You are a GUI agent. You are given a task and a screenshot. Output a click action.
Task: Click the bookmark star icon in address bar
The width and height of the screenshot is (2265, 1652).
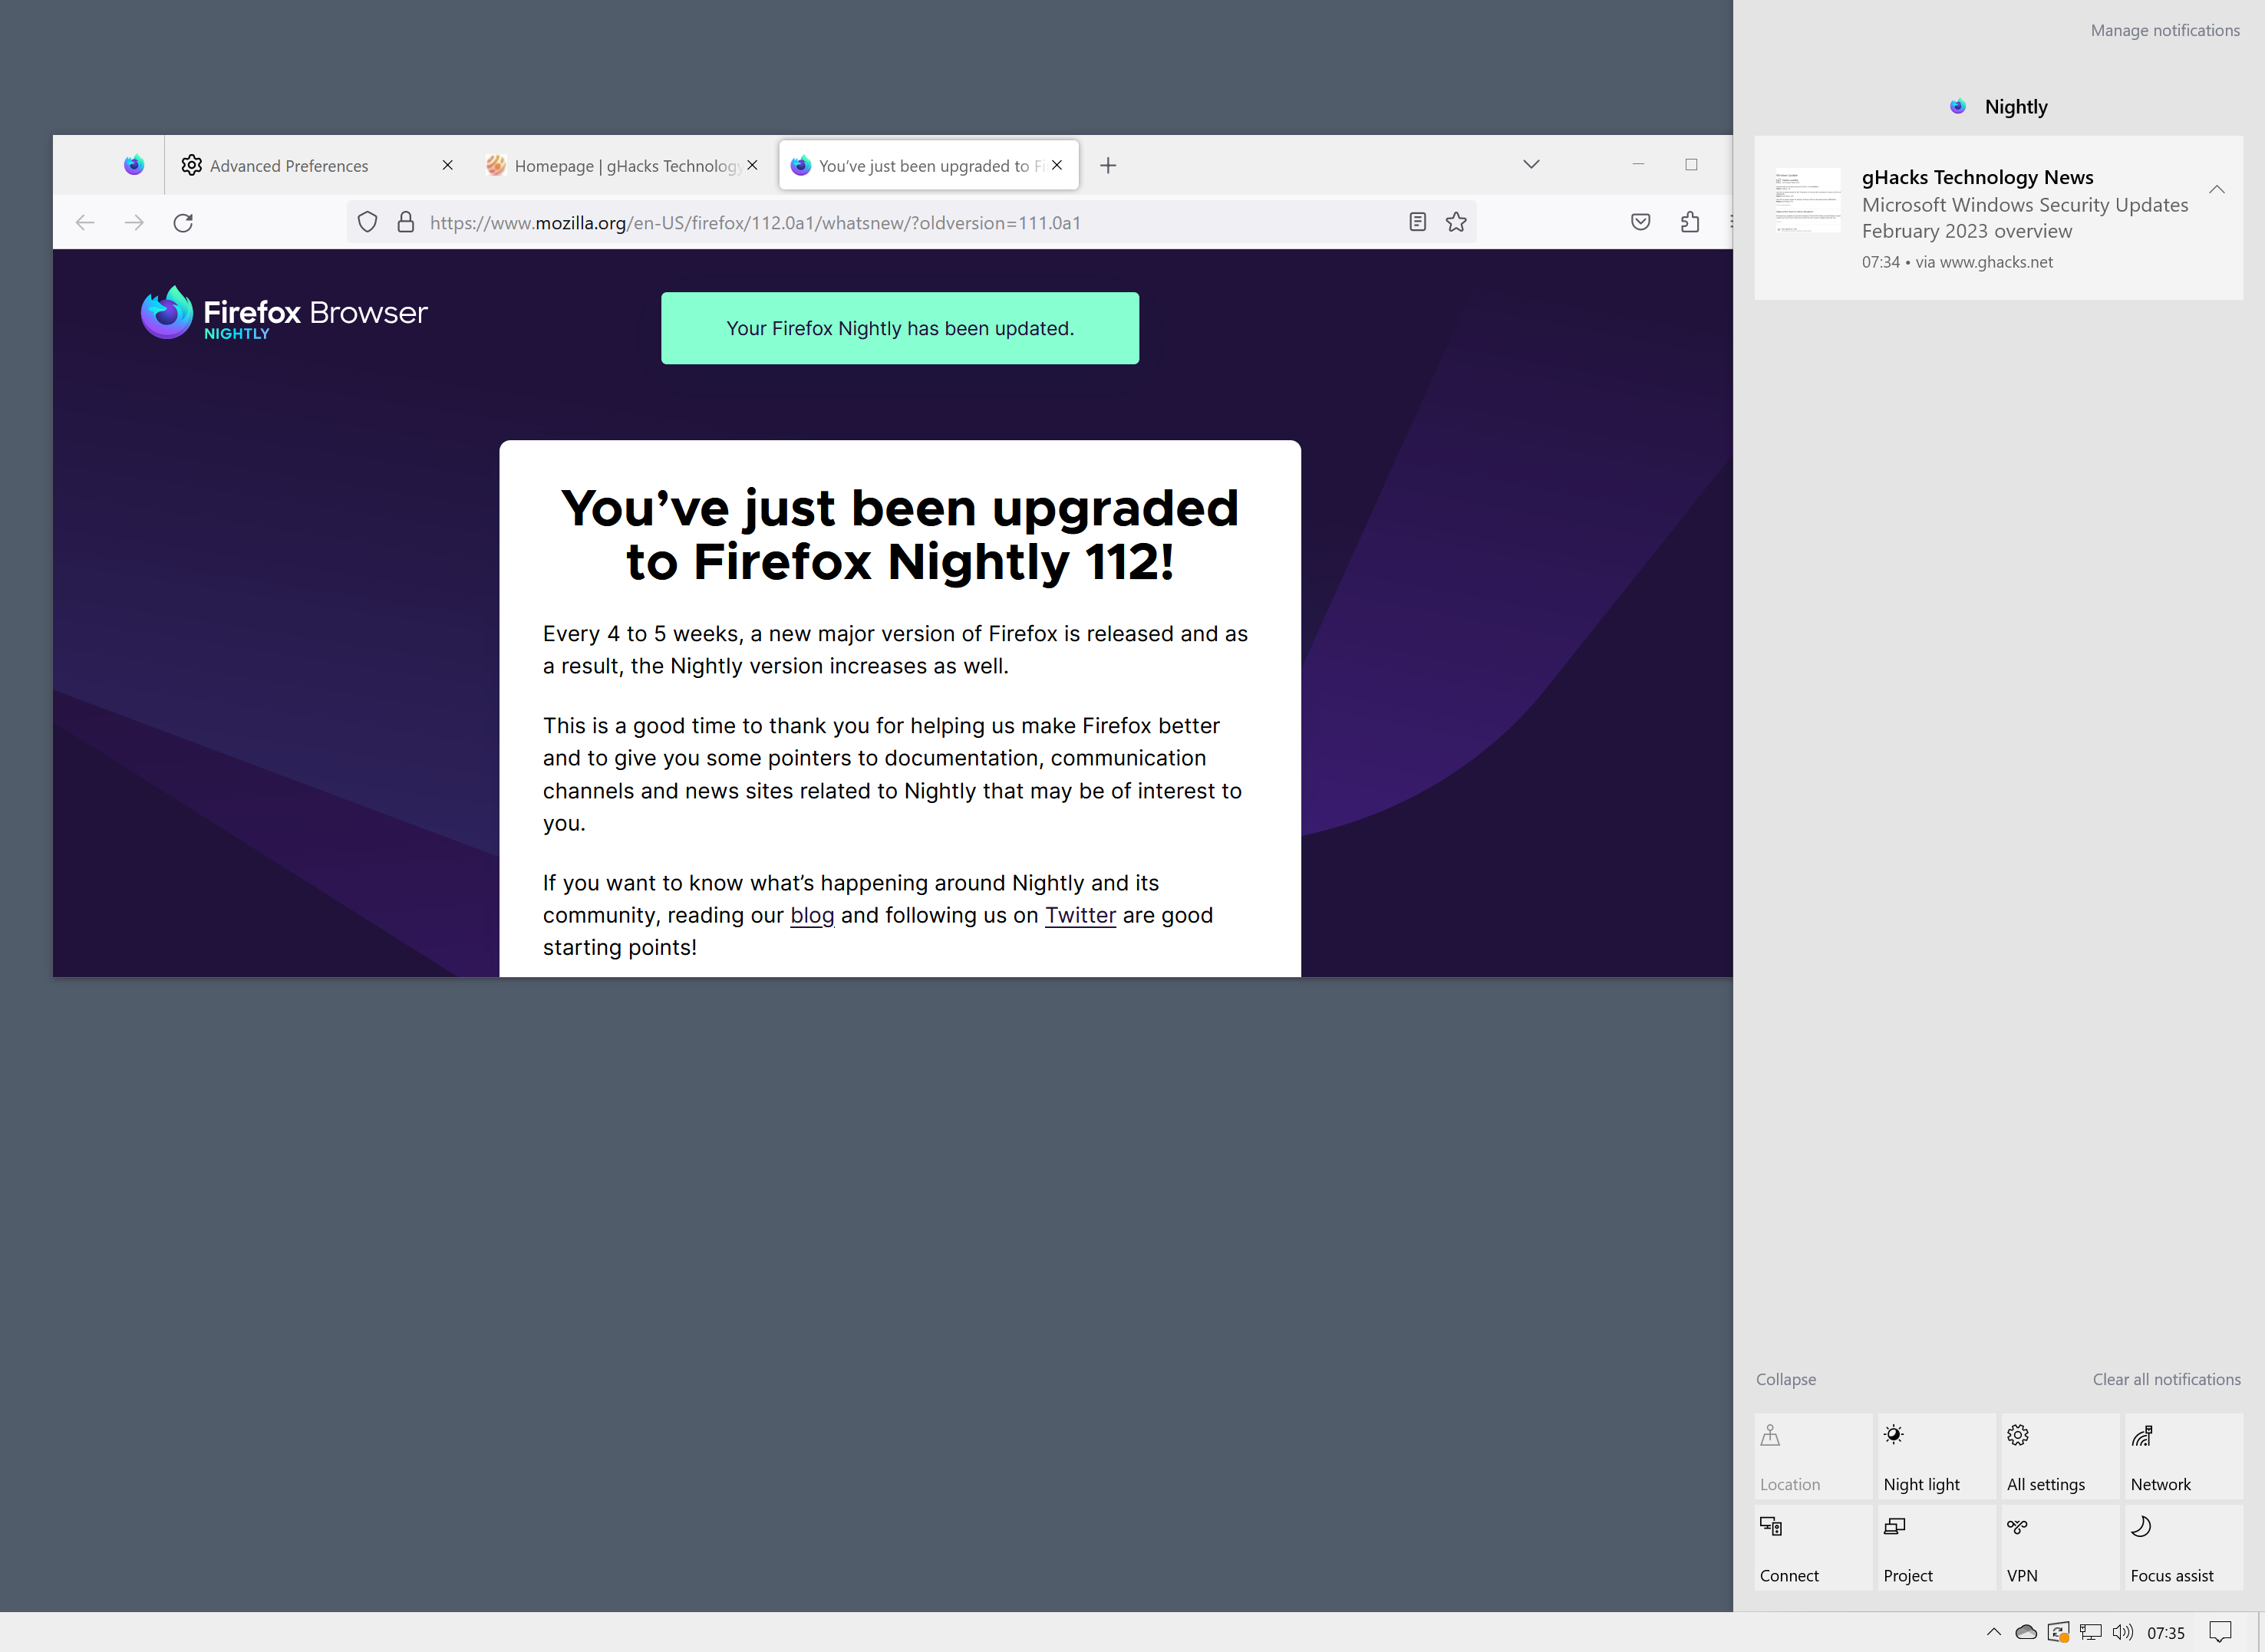click(x=1456, y=223)
